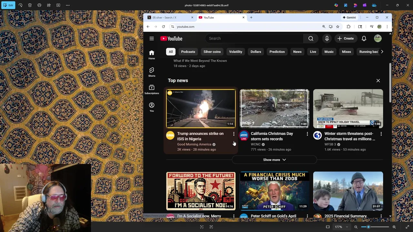
Task: Open Subscriptions in YouTube sidebar
Action: click(152, 90)
